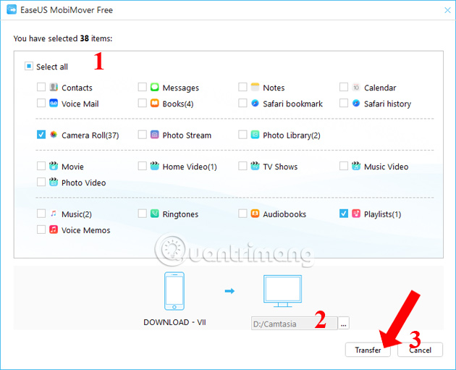Screen dimensions: 456x370
Task: Check the Safari history checkbox
Action: pos(344,103)
